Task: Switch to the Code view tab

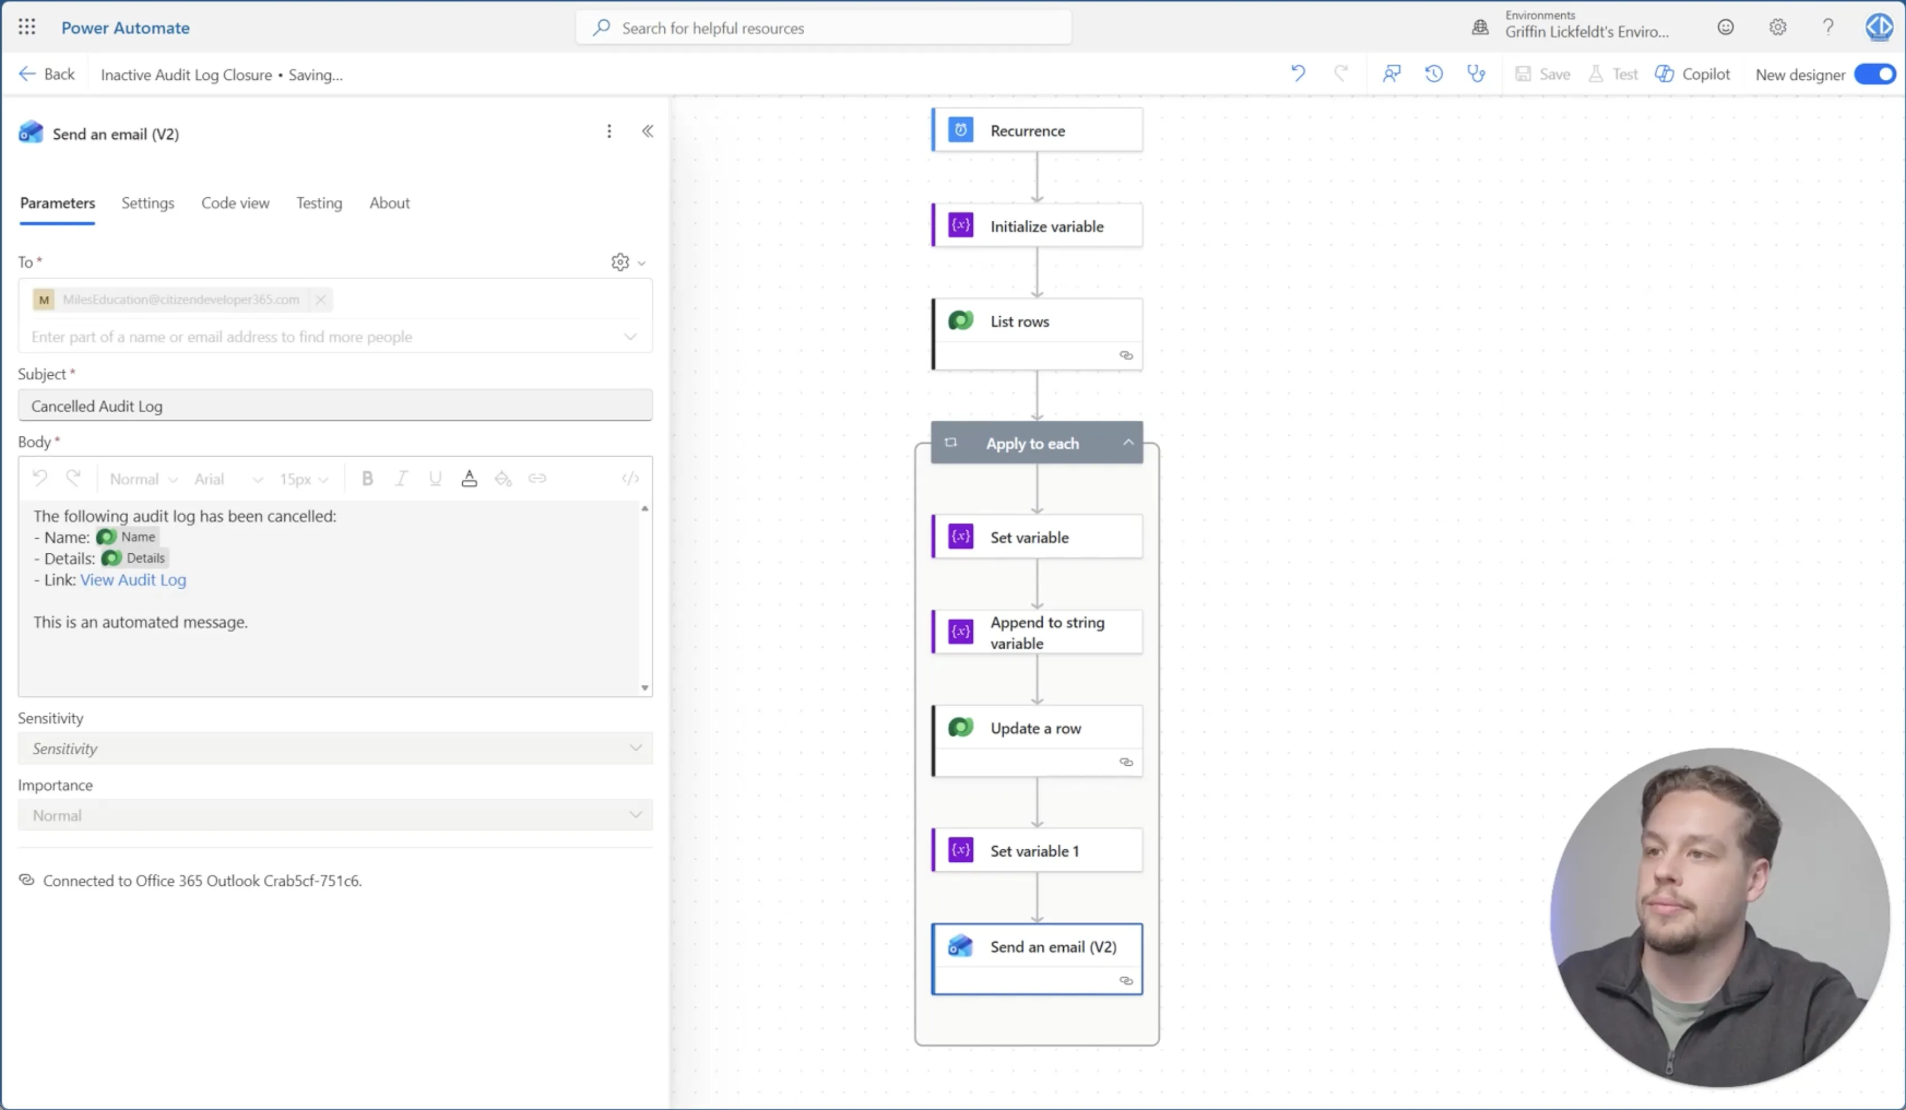Action: (235, 203)
